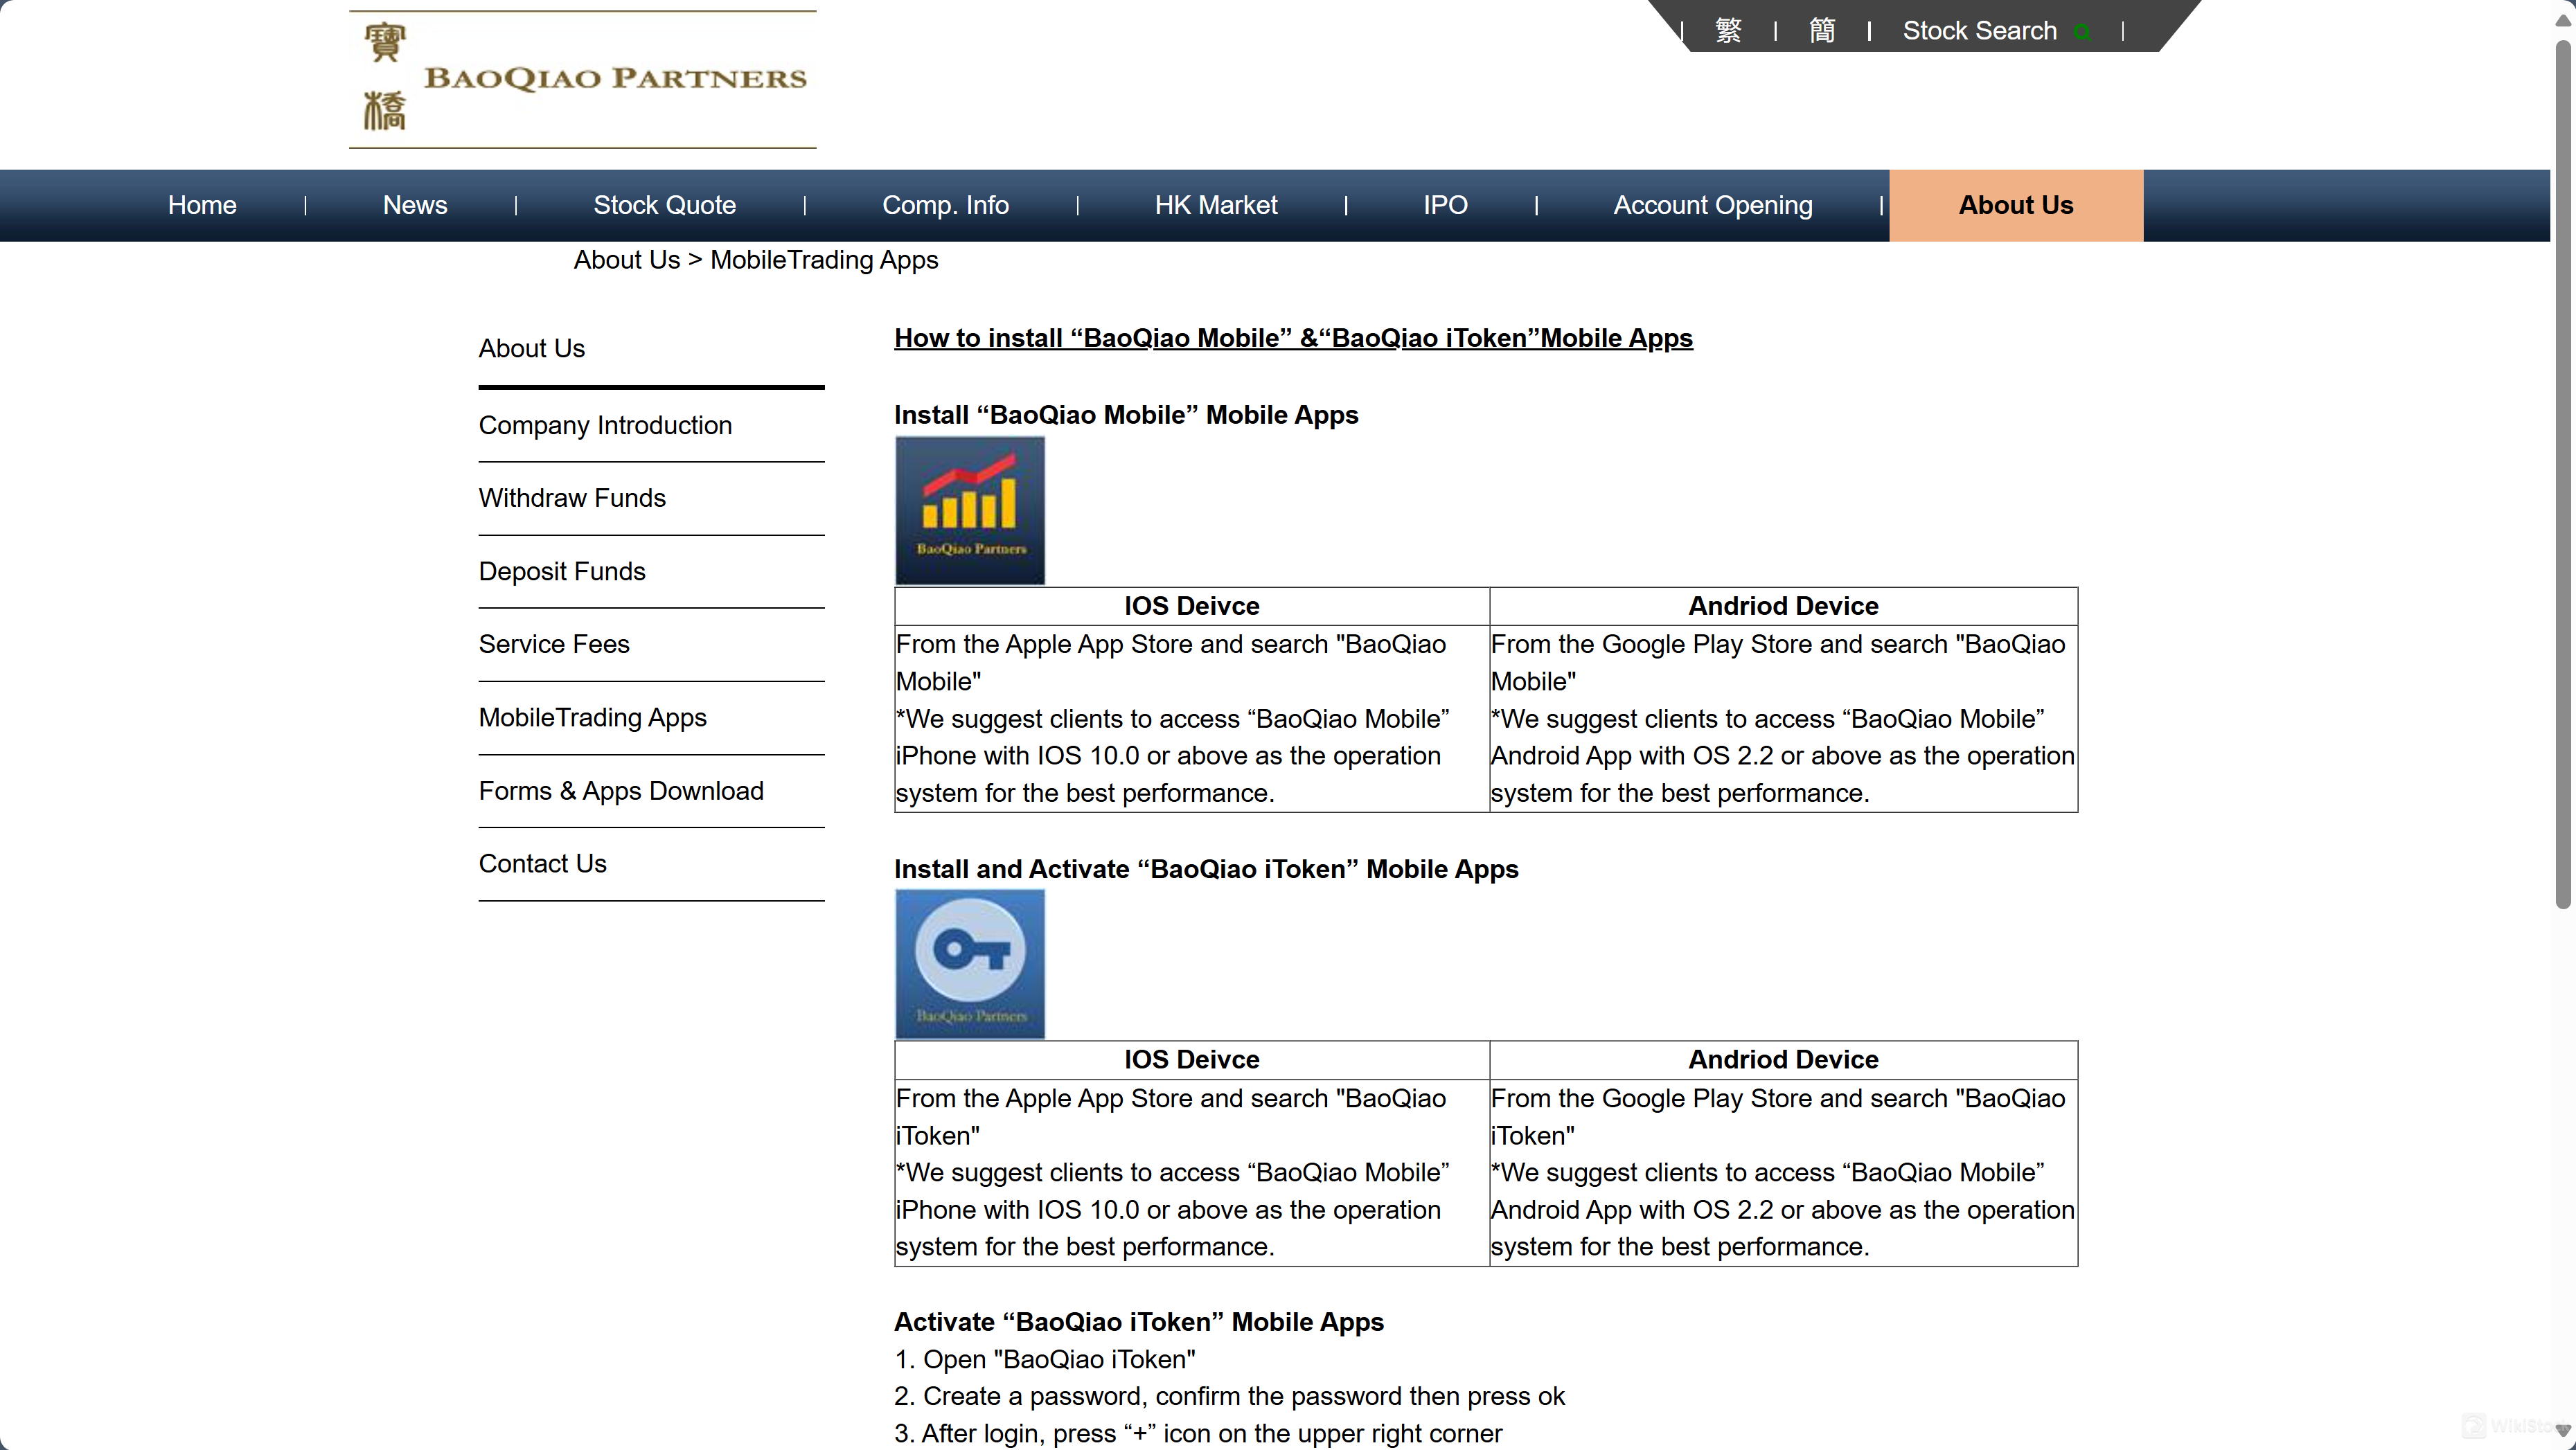Open Deposit Funds in the sidebar
2576x1450 pixels.
point(562,571)
